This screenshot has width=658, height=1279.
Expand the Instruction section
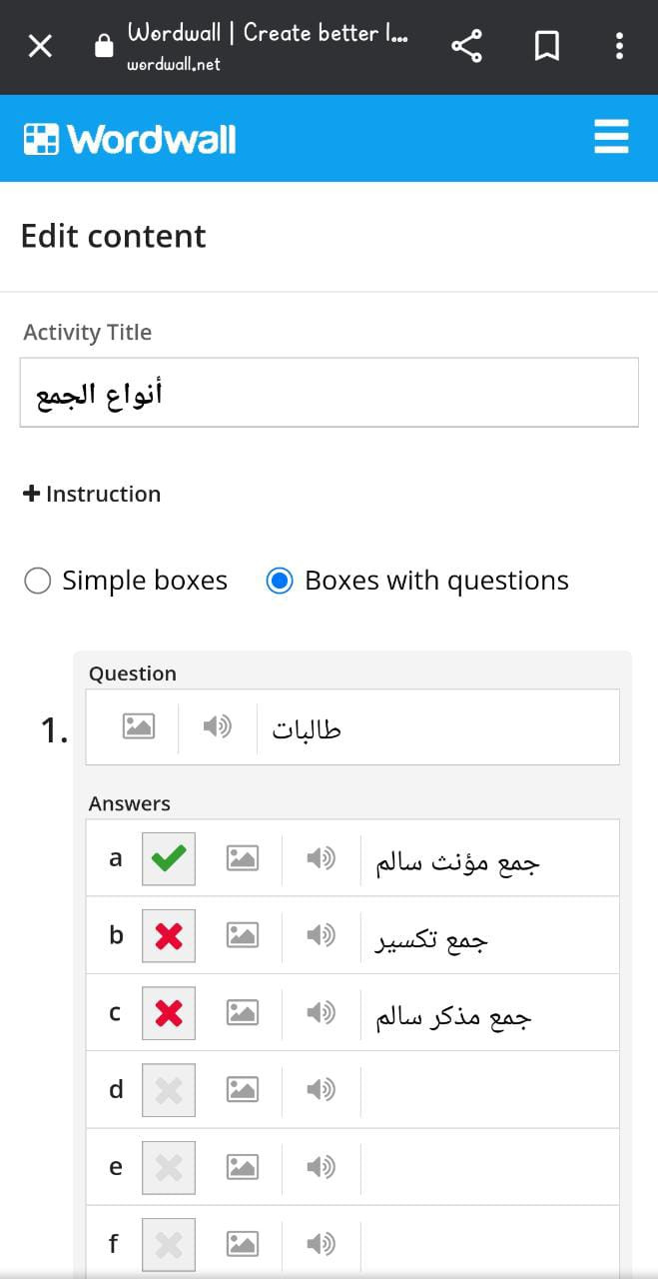(x=91, y=494)
